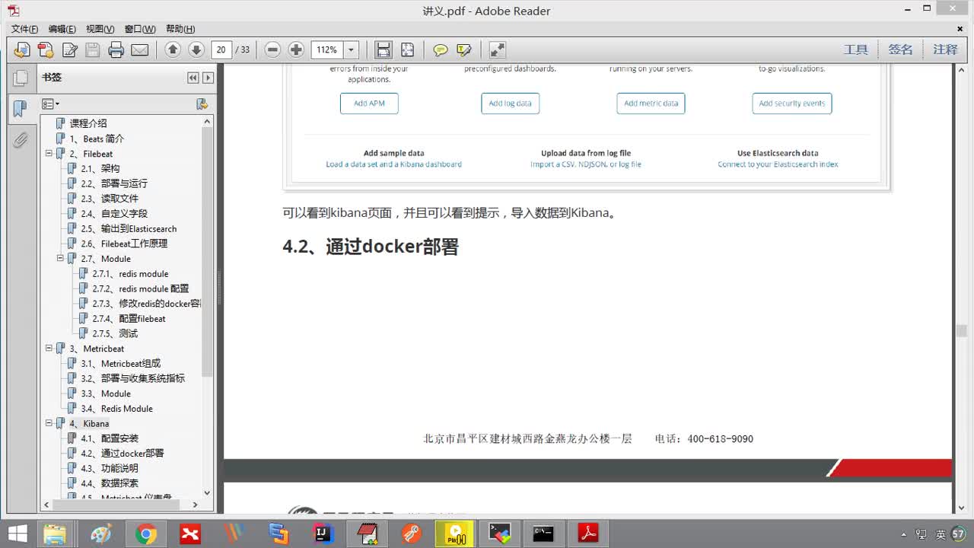The image size is (974, 548).
Task: Open Chrome from the taskbar
Action: click(x=146, y=534)
